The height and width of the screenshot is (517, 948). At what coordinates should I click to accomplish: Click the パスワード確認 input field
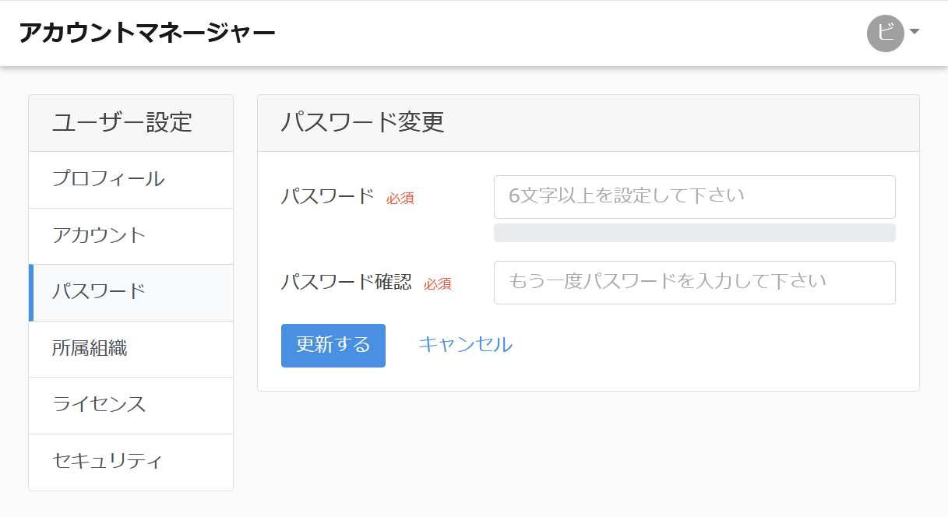coord(694,282)
